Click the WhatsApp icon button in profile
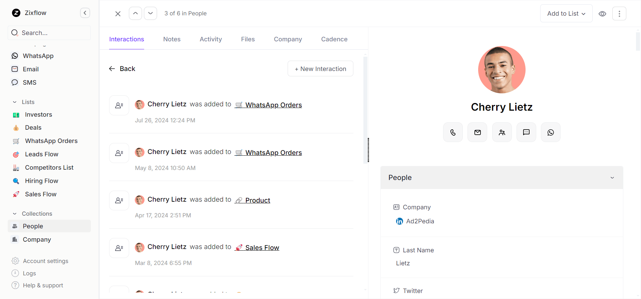Image resolution: width=641 pixels, height=299 pixels. pyautogui.click(x=551, y=132)
